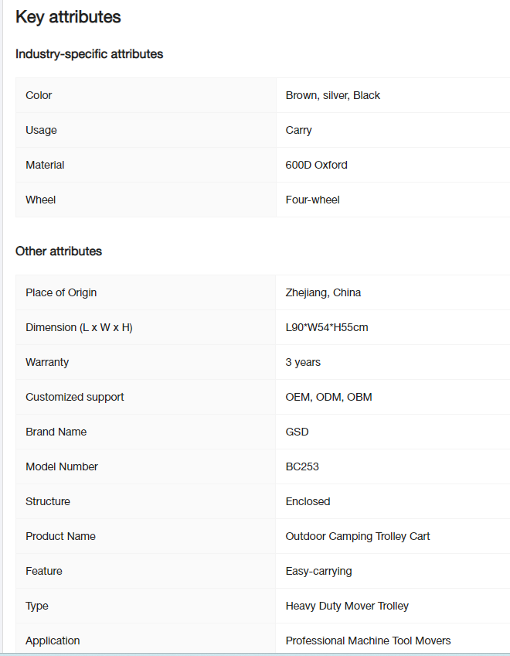Screen dimensions: 510x656
Task: Click the Other attributes heading
Action: pyautogui.click(x=59, y=251)
